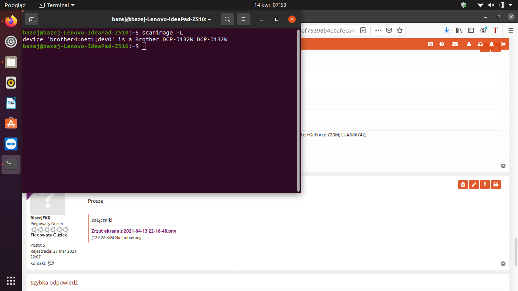Show Firefox downloads arrow panel
The image size is (518, 291).
pyautogui.click(x=447, y=30)
